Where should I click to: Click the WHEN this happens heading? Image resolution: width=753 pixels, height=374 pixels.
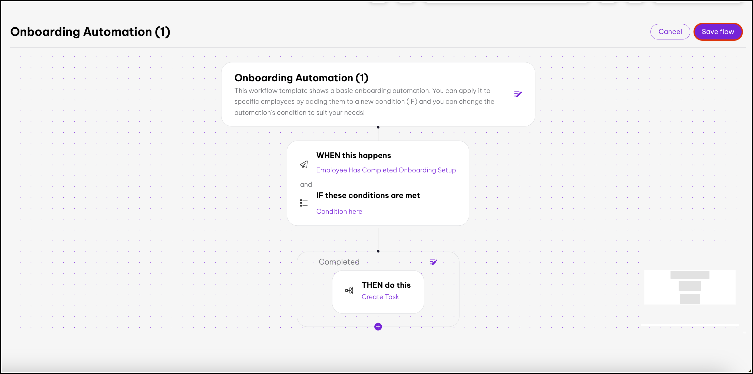click(x=354, y=155)
